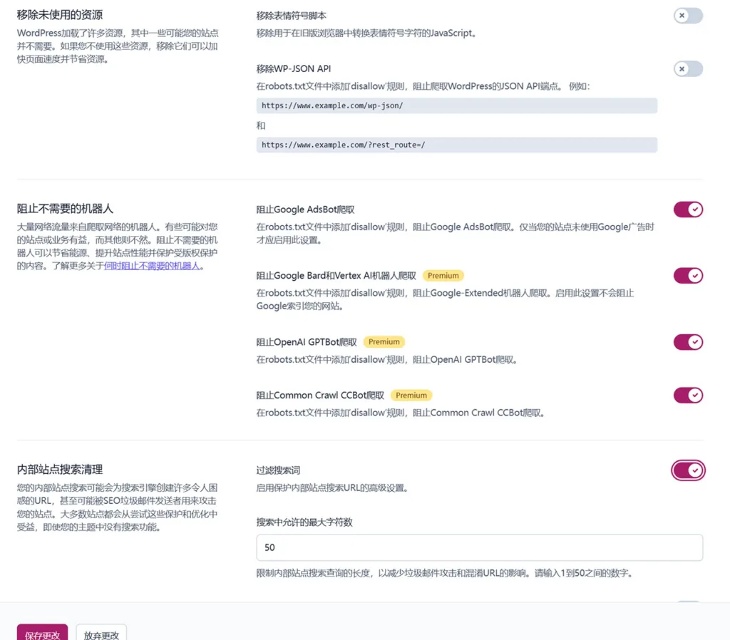
Task: Click the checkmark icon on the GPTBot switch
Action: 694,342
